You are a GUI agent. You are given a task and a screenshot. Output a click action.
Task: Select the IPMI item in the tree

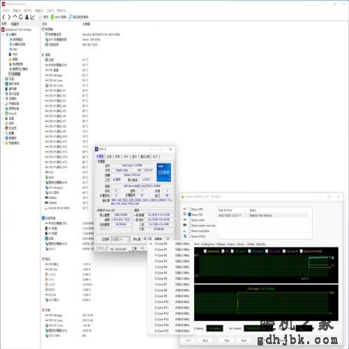pos(13,54)
